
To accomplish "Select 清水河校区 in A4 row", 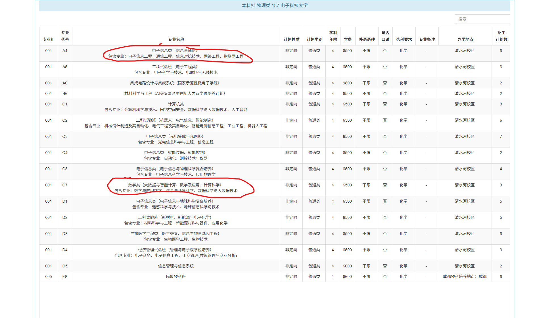I will [x=465, y=51].
